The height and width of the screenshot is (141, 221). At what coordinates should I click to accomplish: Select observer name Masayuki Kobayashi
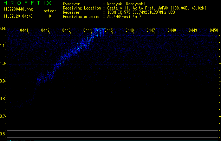(x=126, y=4)
